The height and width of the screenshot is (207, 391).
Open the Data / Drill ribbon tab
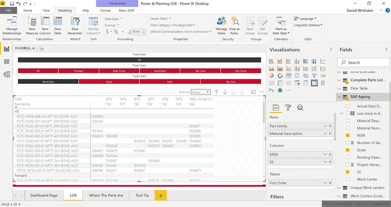click(126, 10)
